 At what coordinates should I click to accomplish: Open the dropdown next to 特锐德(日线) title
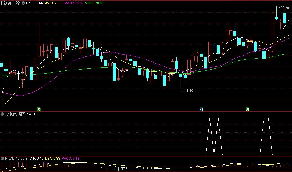pyautogui.click(x=23, y=3)
